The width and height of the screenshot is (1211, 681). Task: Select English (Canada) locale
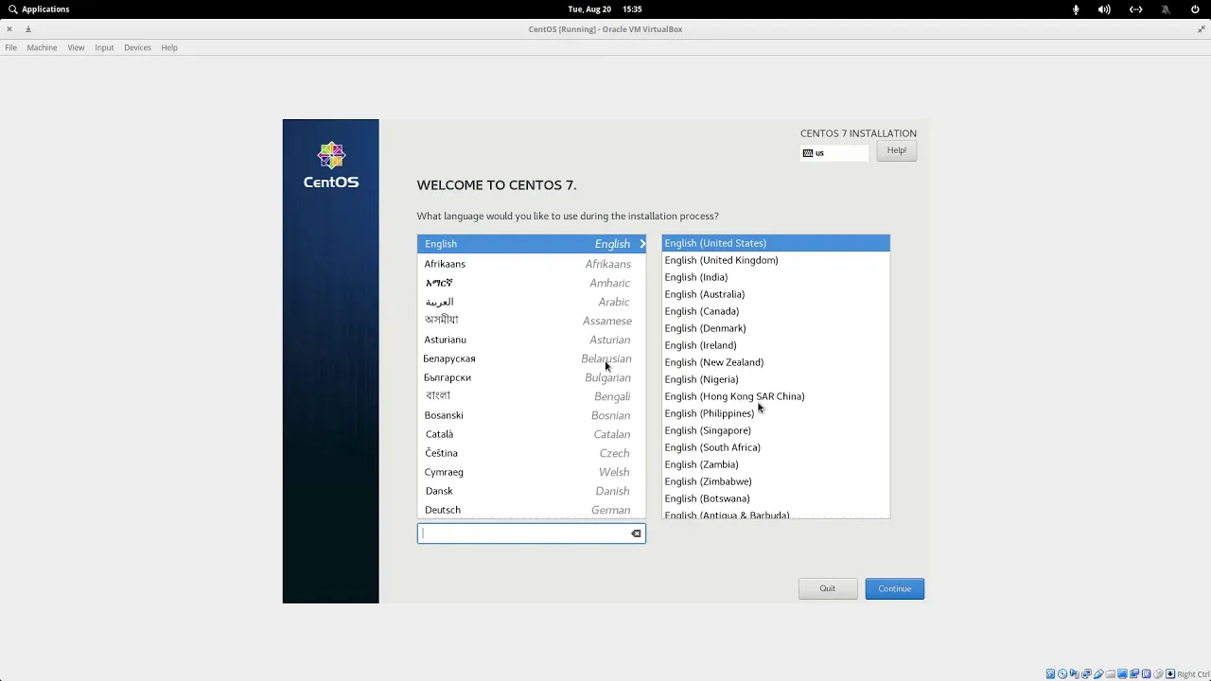tap(776, 311)
